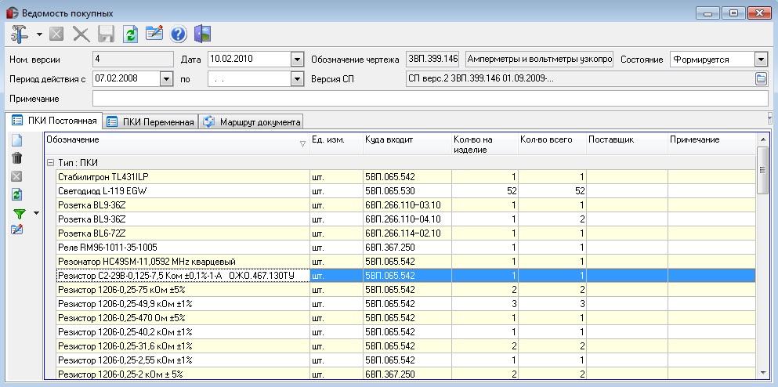Click the table scroll up arrow
Viewport: 778px width, 387px height.
point(762,140)
